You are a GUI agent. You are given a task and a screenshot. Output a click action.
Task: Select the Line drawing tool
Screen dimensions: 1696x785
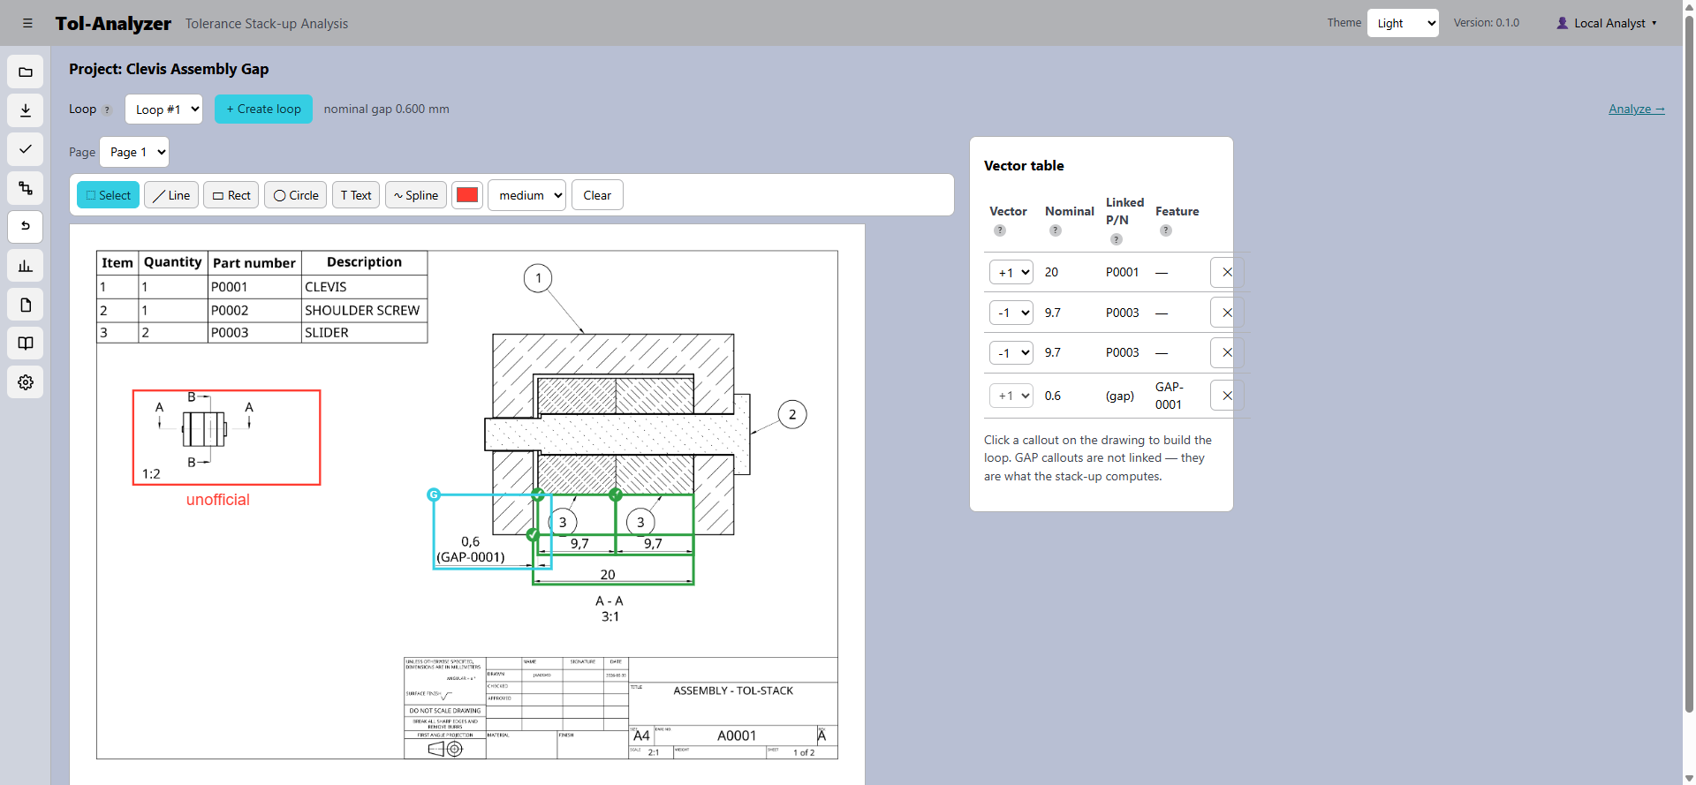point(171,195)
